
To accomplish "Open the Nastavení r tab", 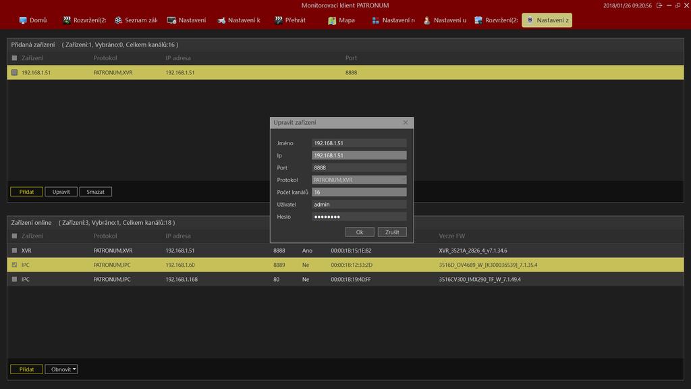I will (x=393, y=20).
